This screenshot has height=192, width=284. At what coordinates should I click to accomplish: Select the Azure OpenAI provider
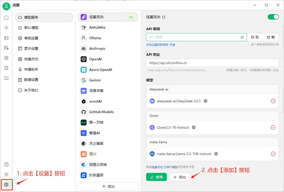pyautogui.click(x=108, y=70)
